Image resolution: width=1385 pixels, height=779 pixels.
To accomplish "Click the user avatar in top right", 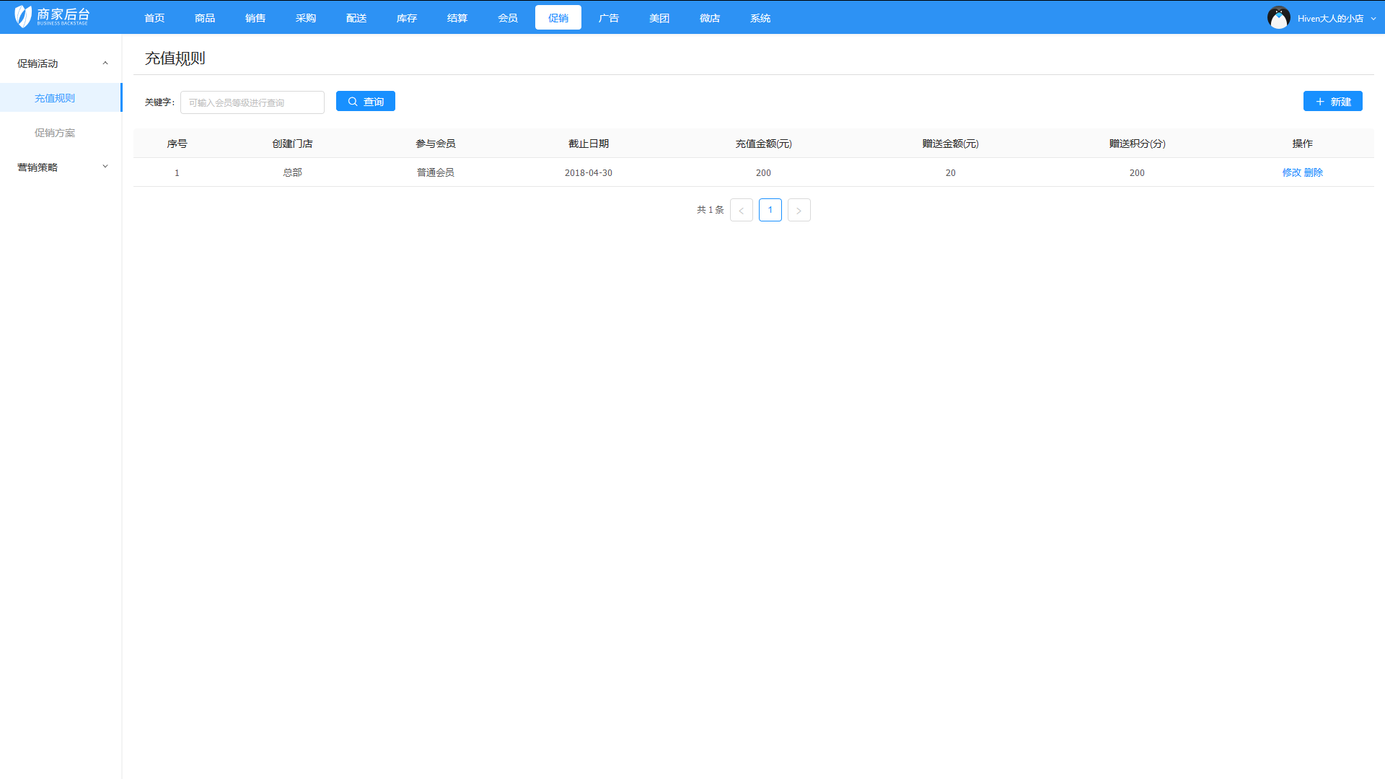I will click(1279, 17).
